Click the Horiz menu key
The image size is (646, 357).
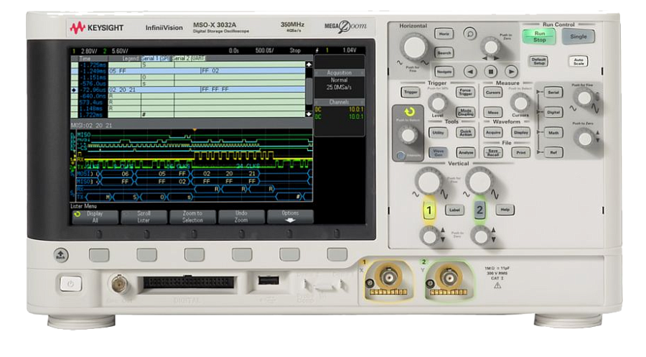pyautogui.click(x=444, y=34)
